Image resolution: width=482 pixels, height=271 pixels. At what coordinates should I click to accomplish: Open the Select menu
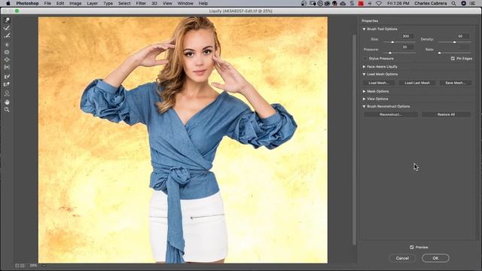124,3
